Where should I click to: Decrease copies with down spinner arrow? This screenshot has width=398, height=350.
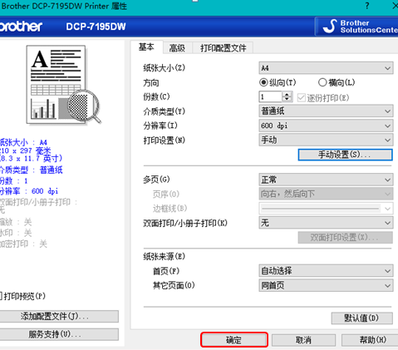tap(287, 99)
